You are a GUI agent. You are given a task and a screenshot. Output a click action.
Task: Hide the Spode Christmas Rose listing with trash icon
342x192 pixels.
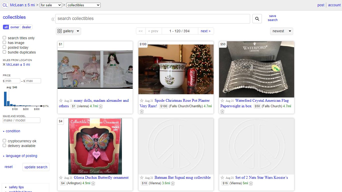(142, 111)
